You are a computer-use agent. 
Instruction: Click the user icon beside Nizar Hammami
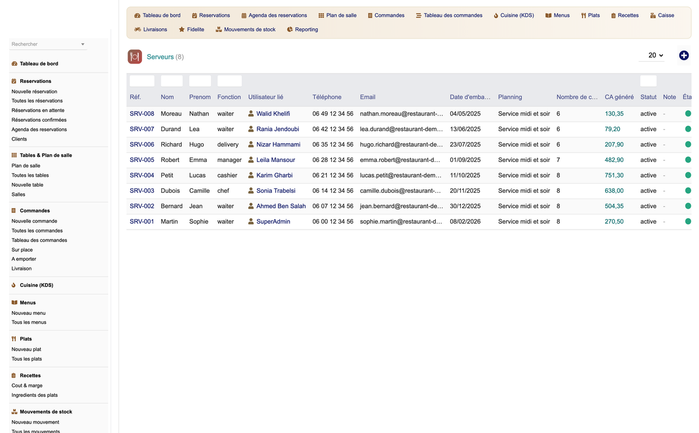pyautogui.click(x=251, y=145)
